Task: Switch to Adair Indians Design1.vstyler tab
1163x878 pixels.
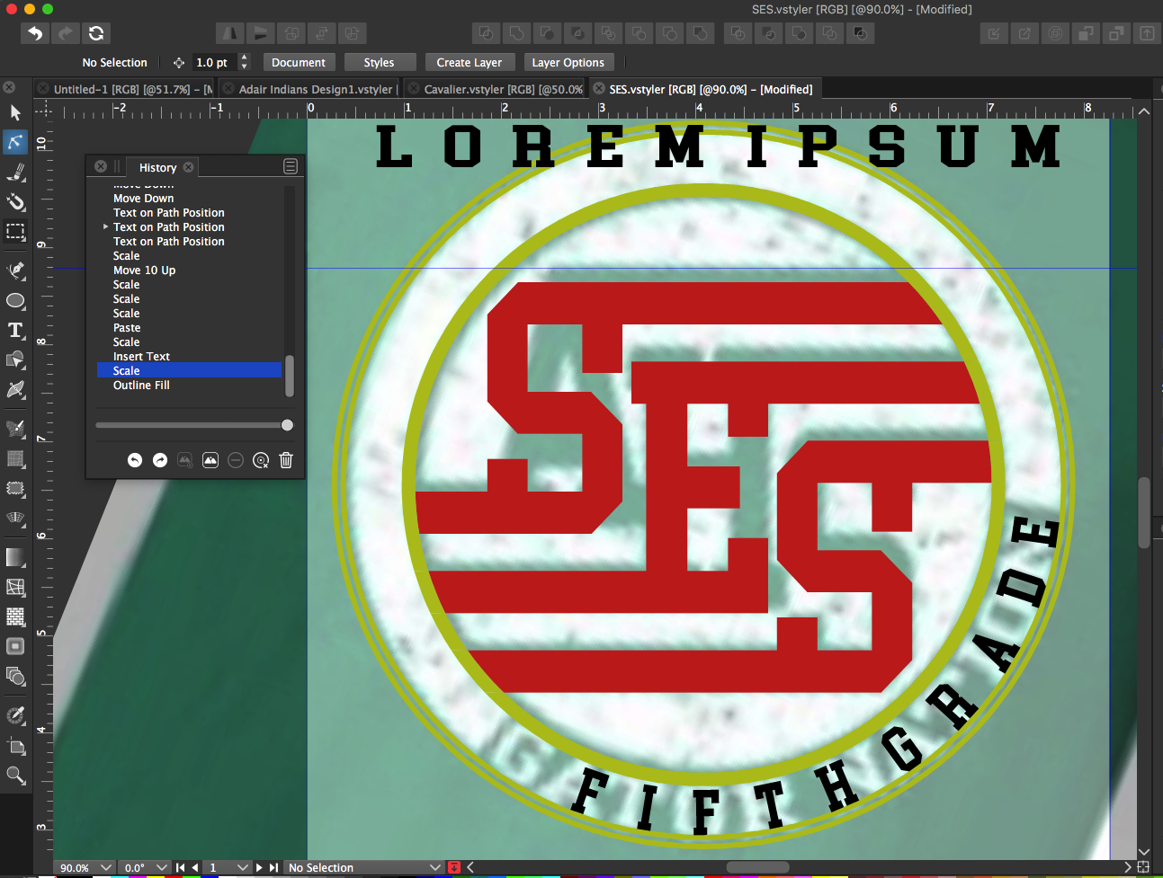Action: click(315, 89)
